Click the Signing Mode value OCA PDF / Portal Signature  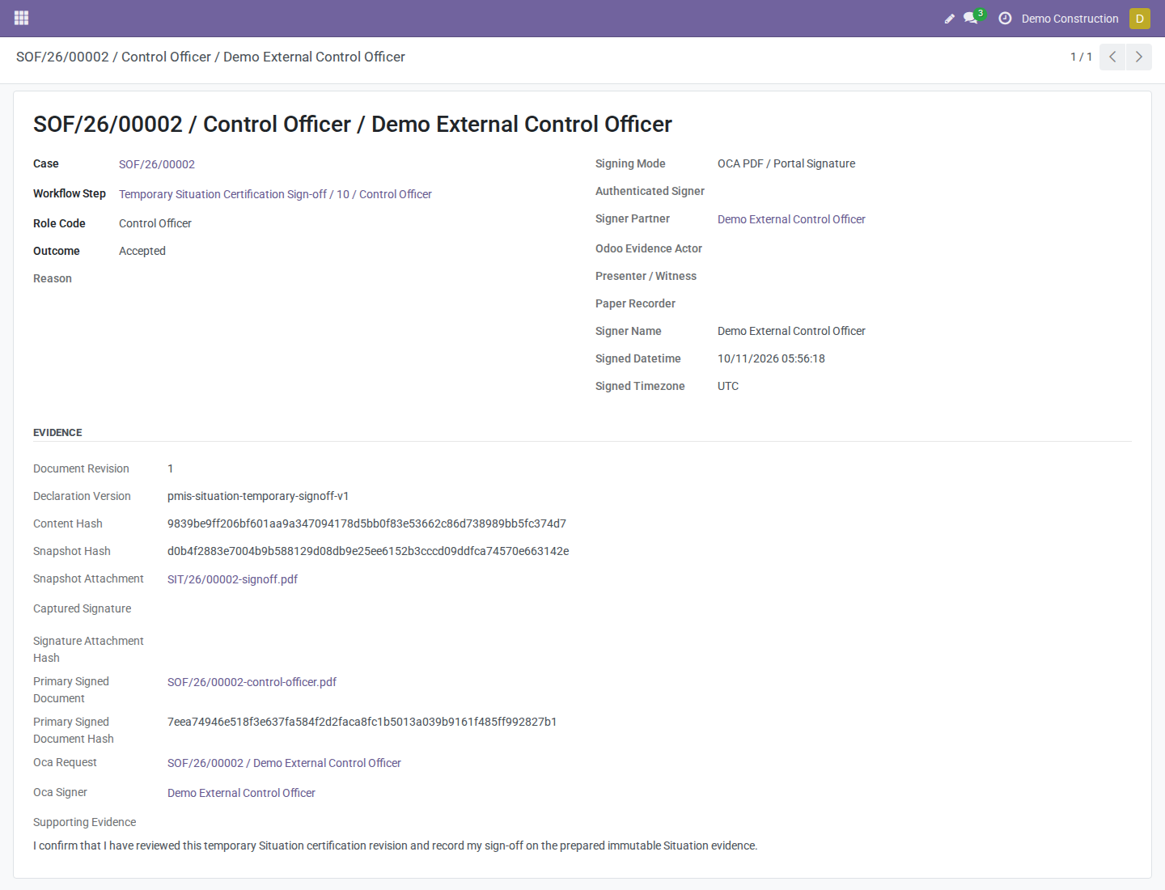786,163
